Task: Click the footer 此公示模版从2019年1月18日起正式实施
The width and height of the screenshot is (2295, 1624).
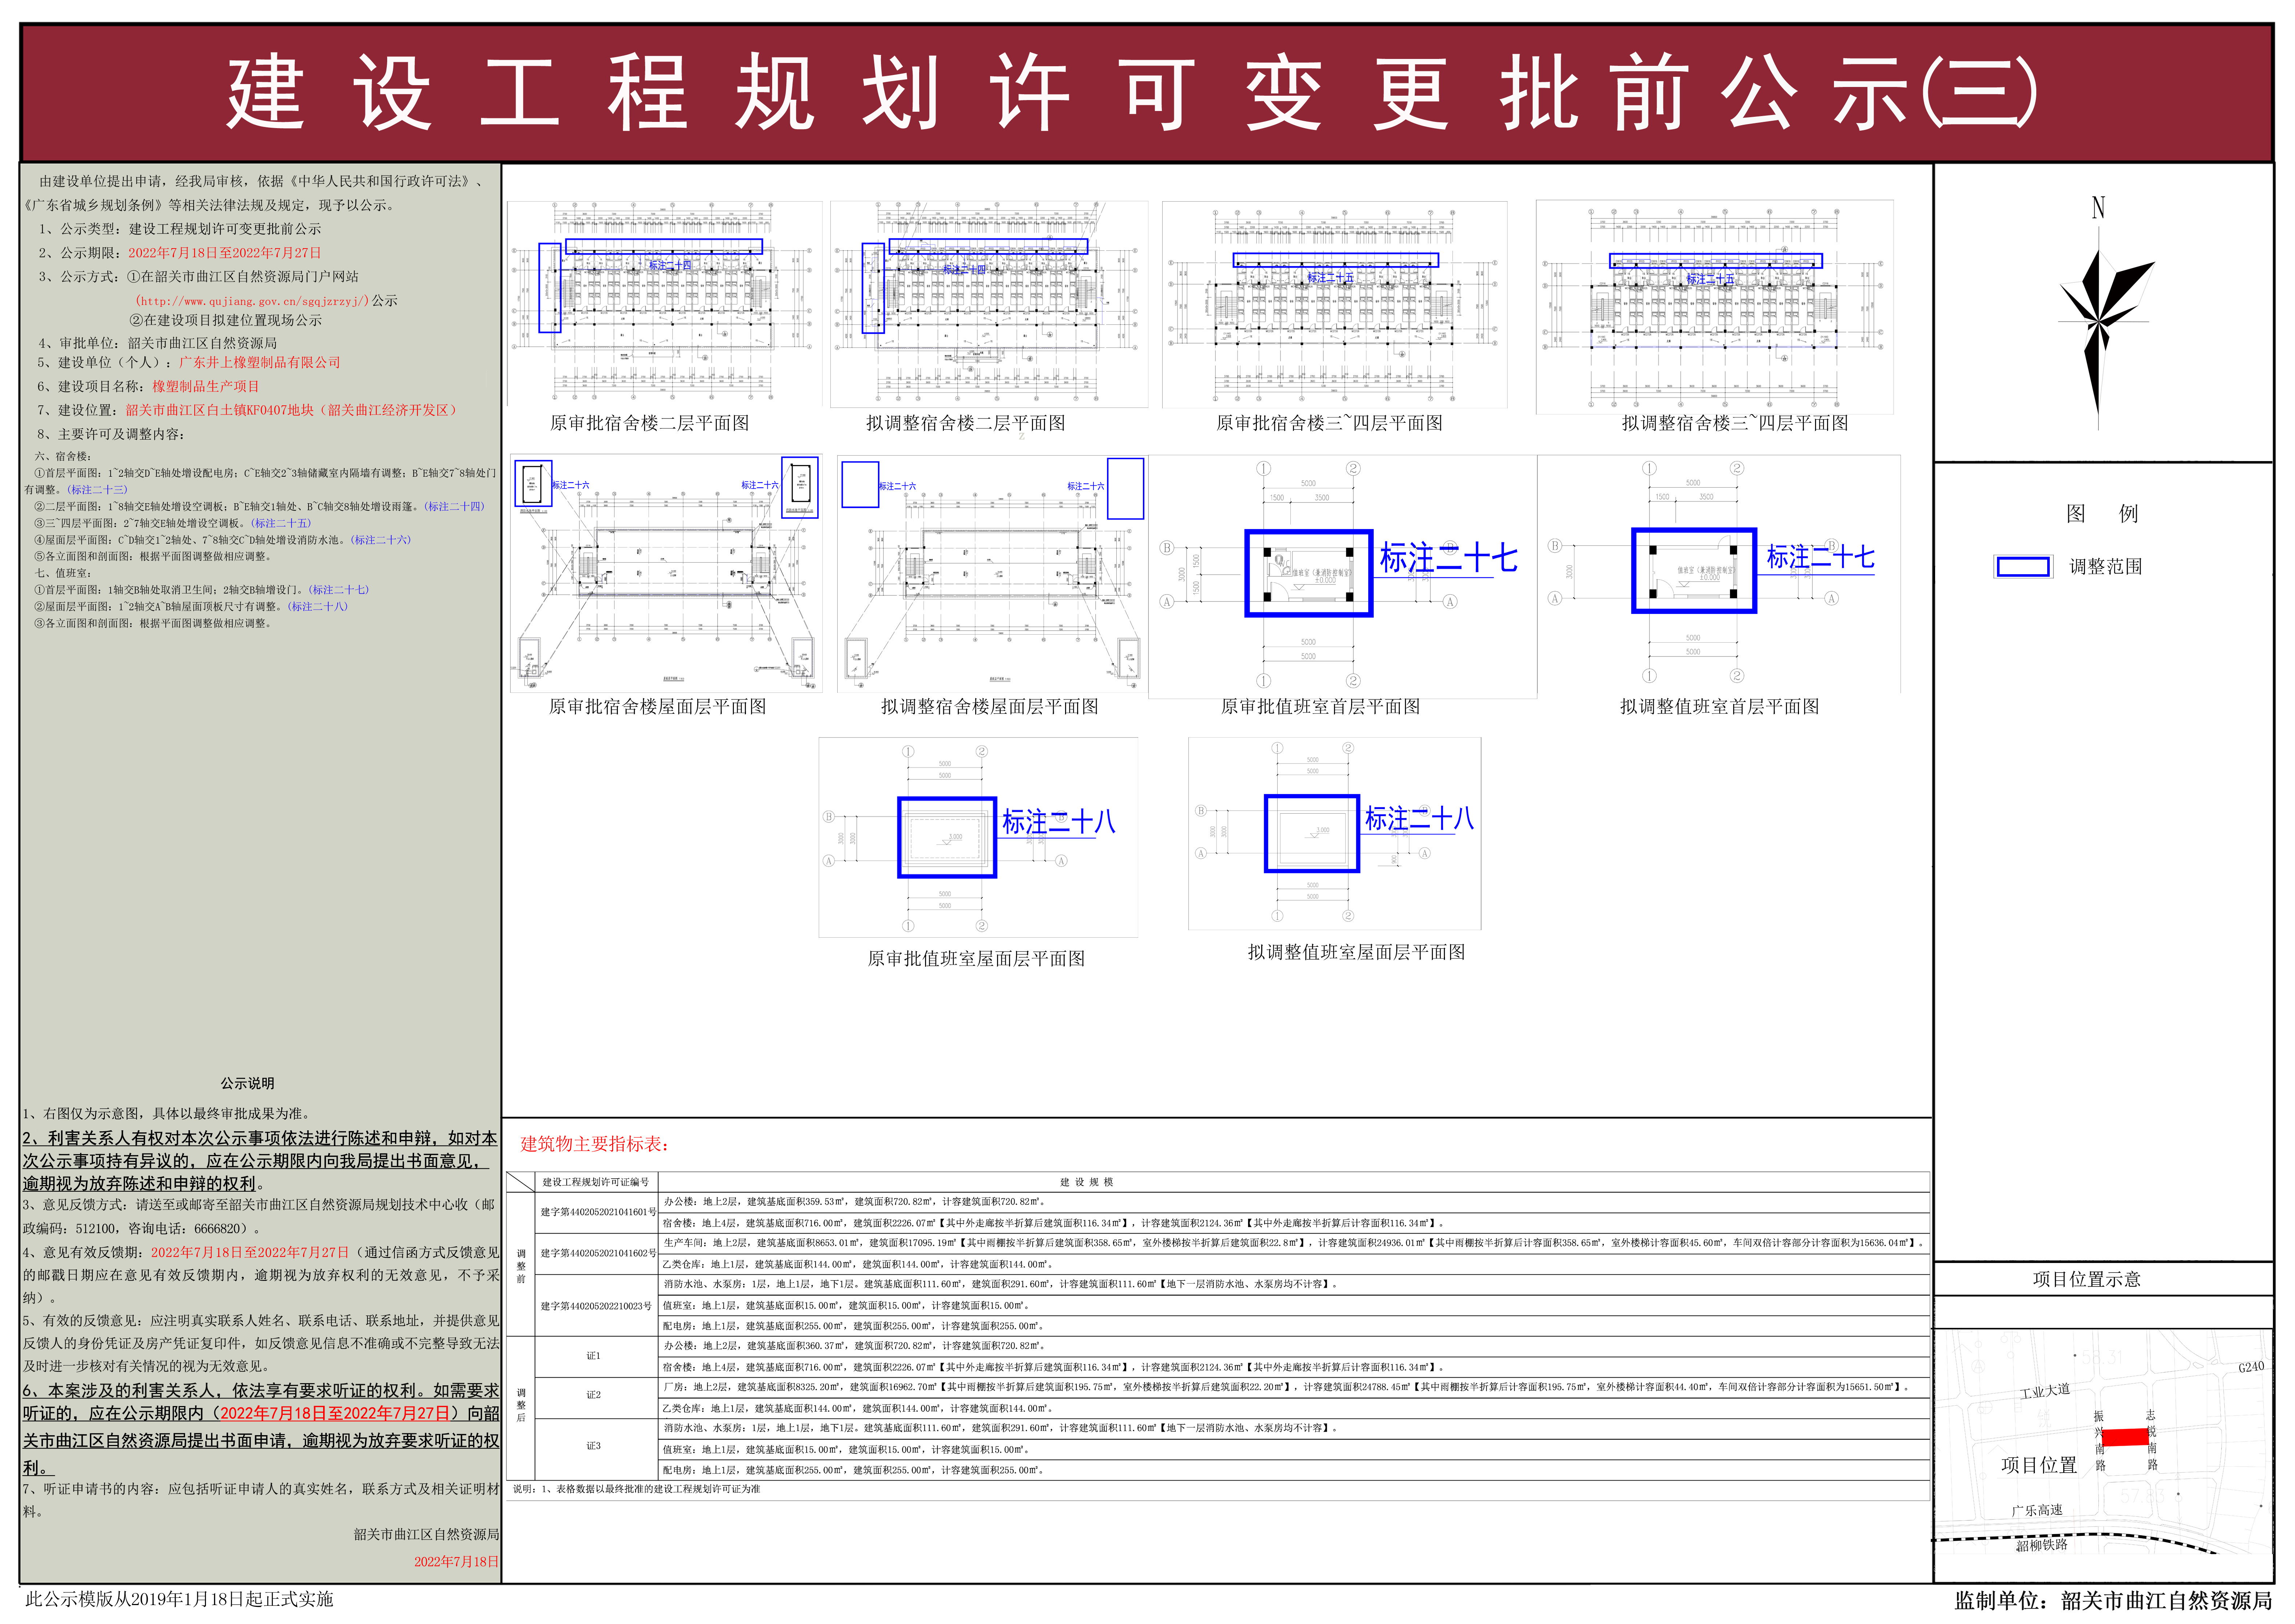Action: 179,1600
